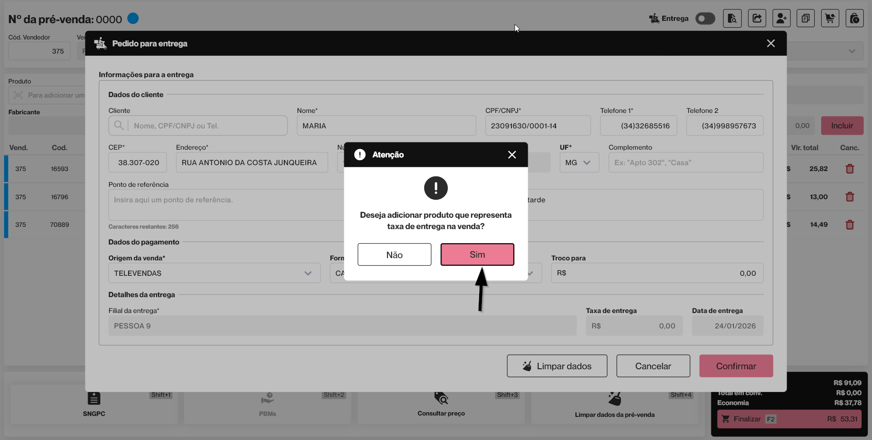This screenshot has height=440, width=872.
Task: Click the Telefone 2 field
Action: coord(725,126)
